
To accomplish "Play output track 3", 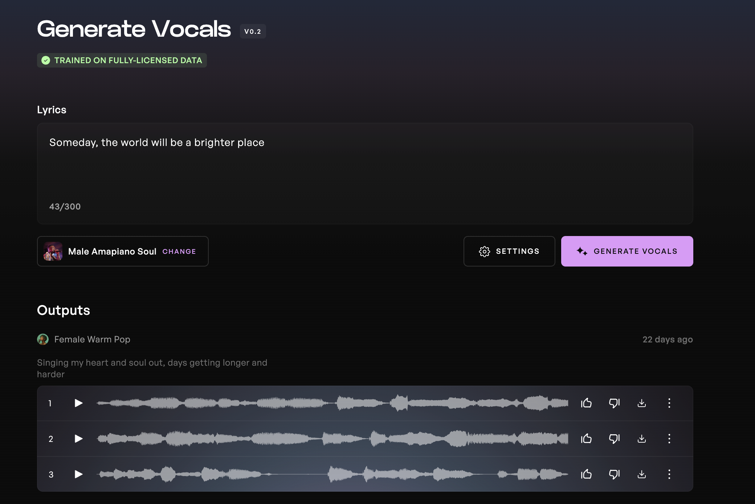I will pos(78,474).
